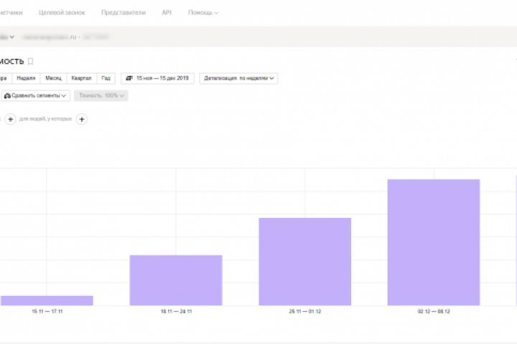Click the scales icon on Сравнить сегменты
The image size is (517, 344).
7,96
